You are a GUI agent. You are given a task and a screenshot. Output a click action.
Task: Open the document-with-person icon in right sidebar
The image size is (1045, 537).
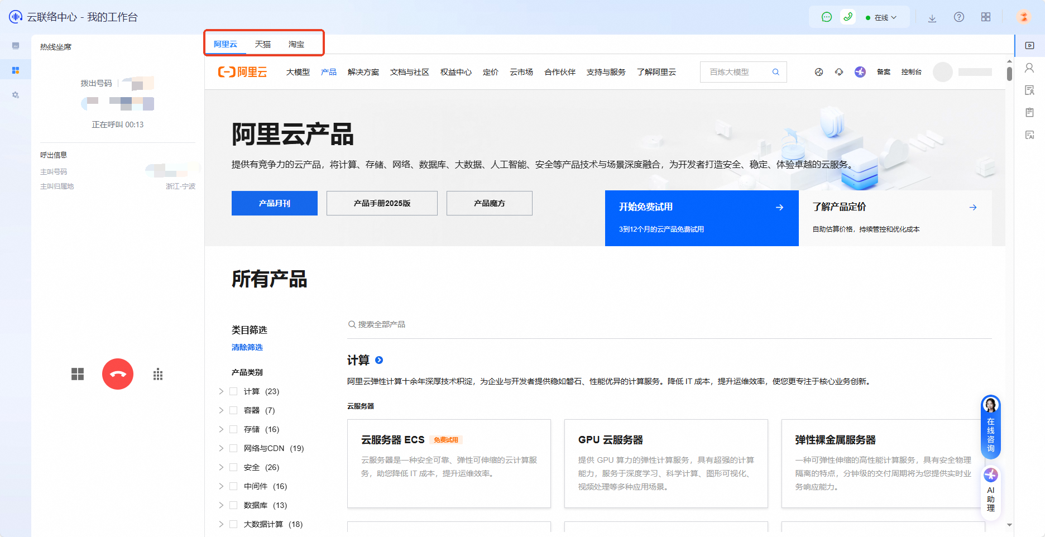tap(1030, 90)
